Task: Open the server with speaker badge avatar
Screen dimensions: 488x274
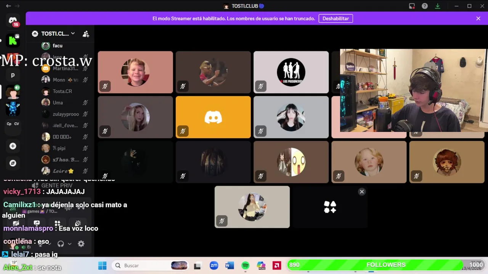Action: (x=13, y=92)
